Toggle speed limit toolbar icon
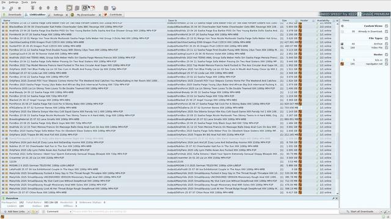Screen dimensions: 391x219 click(x=93, y=8)
